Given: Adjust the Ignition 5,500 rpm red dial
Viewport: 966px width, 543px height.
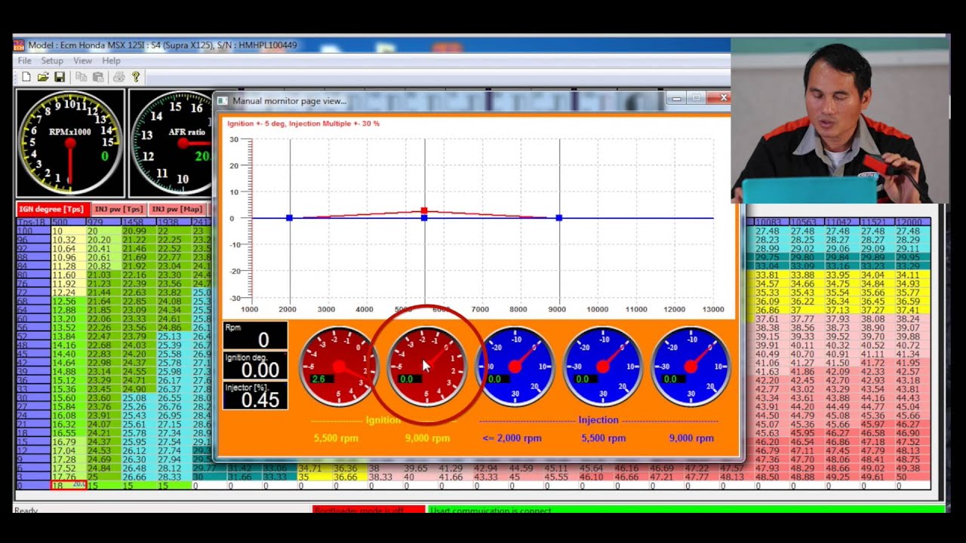Looking at the screenshot, I should coord(339,367).
